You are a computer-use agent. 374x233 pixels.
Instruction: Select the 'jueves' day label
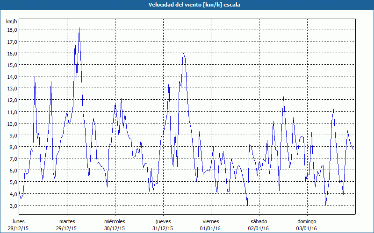pos(163,221)
